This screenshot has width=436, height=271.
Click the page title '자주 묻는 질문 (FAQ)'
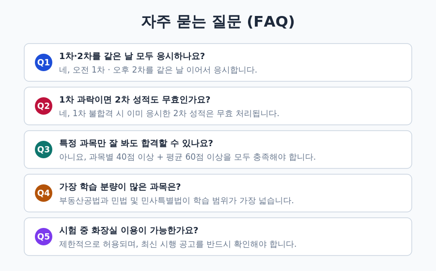coord(218,22)
